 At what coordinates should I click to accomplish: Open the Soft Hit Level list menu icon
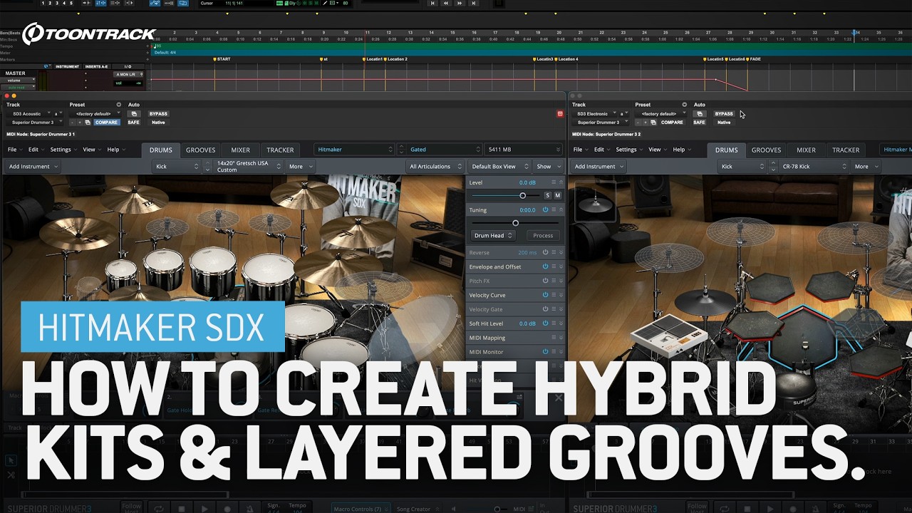point(554,323)
